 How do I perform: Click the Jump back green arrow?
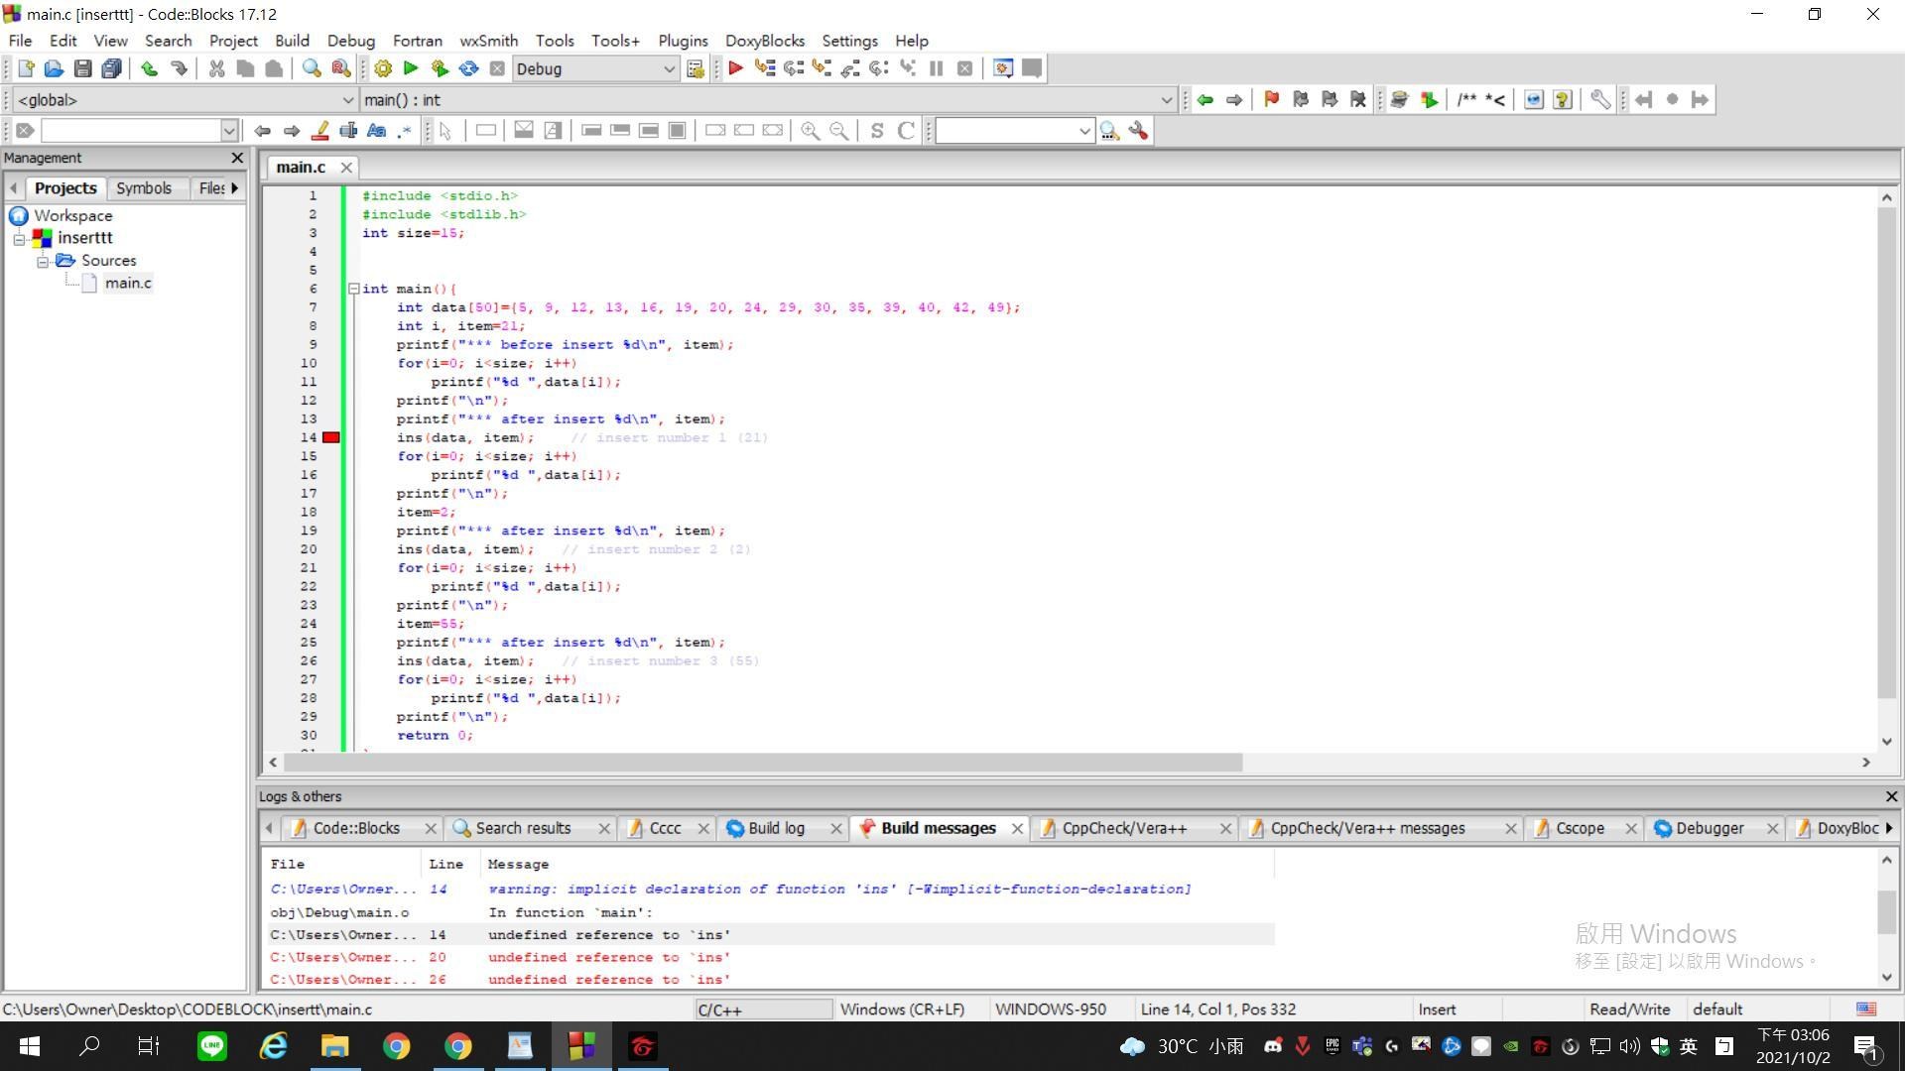(1206, 99)
